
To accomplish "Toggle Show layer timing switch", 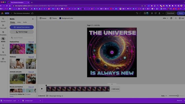I will pos(47,96).
